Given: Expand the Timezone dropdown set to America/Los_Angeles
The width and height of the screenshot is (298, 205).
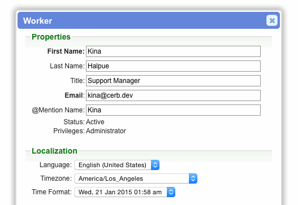Looking at the screenshot, I should [x=136, y=178].
